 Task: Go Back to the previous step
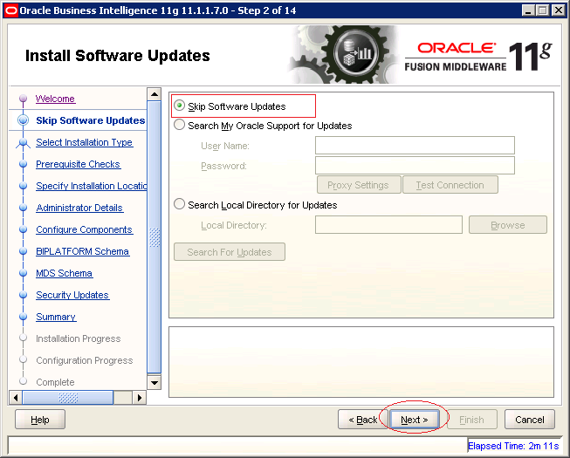click(363, 420)
